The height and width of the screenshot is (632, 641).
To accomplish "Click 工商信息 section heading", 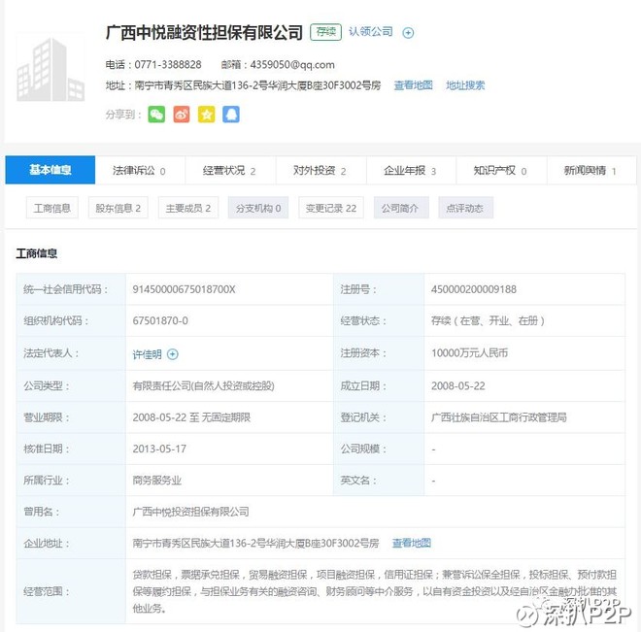I will 36,253.
